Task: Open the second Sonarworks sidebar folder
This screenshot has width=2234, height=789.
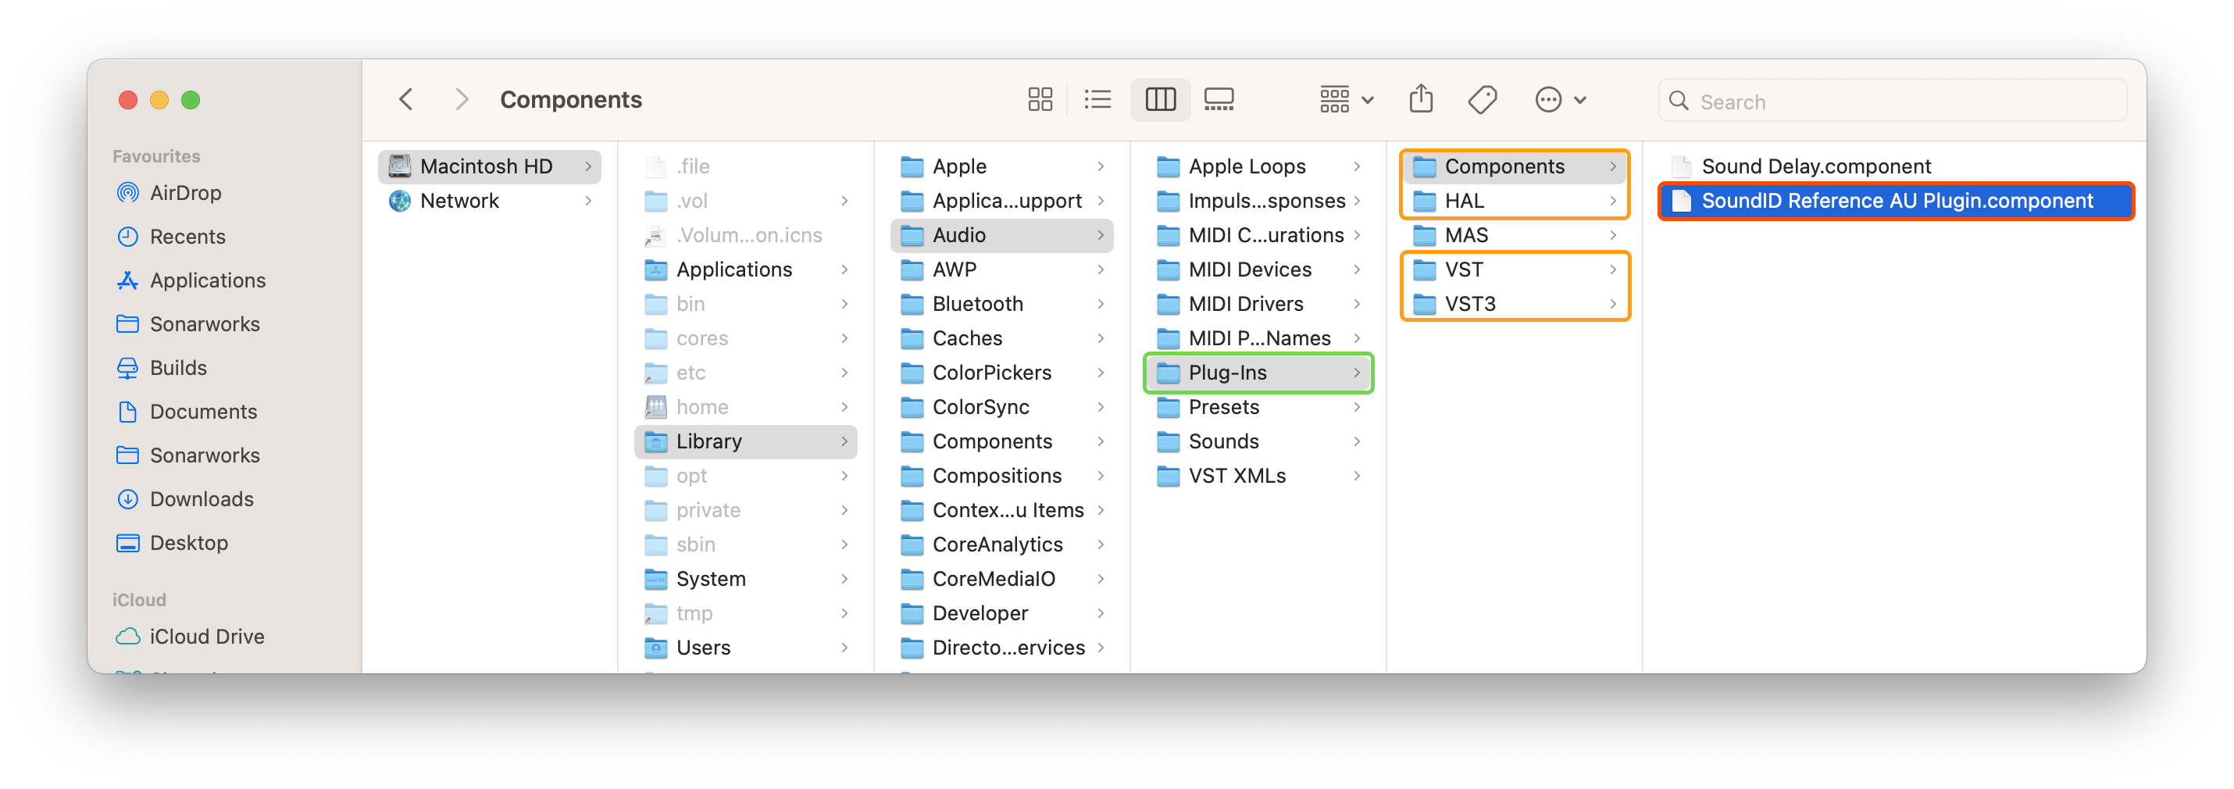Action: click(187, 455)
